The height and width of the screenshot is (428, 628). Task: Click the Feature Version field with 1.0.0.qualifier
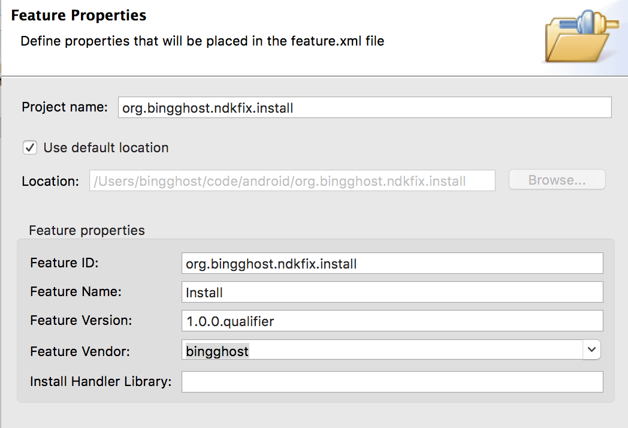(392, 321)
